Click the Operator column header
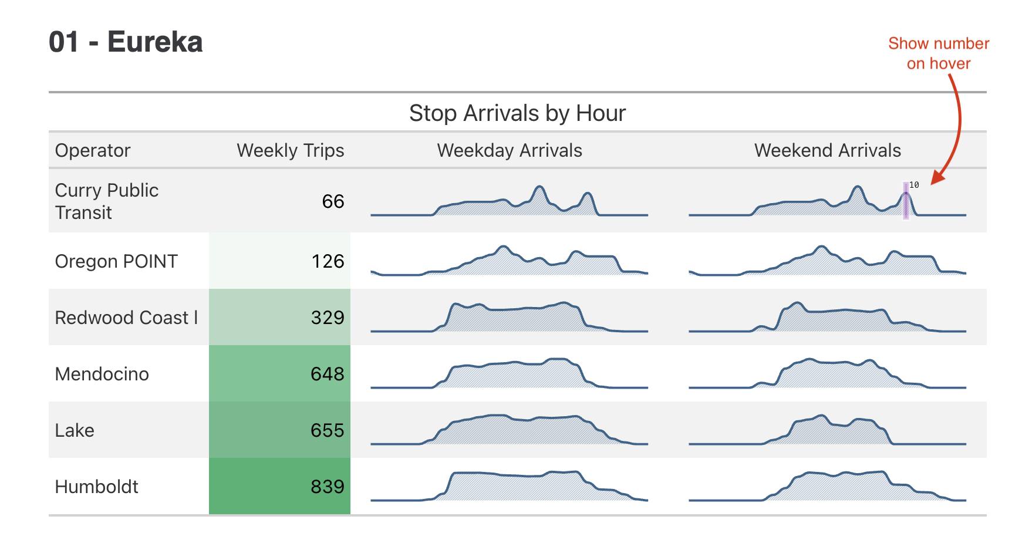 pos(93,151)
